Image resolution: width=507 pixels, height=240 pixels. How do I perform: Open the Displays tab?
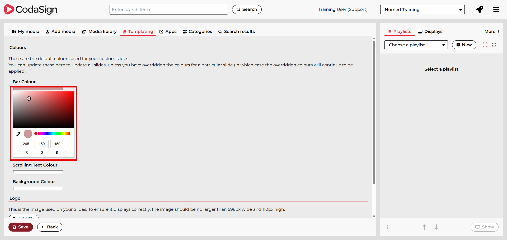[430, 32]
